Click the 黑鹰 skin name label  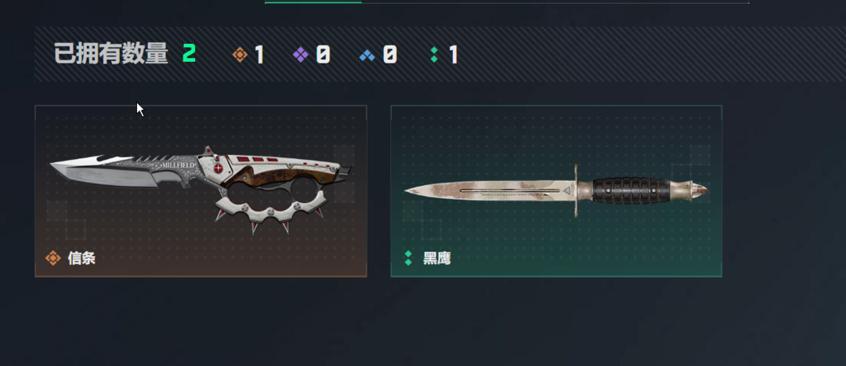[437, 258]
